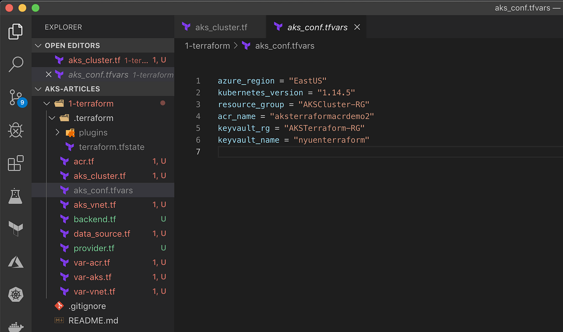
Task: Click the 1-terraform breadcrumb
Action: 207,46
